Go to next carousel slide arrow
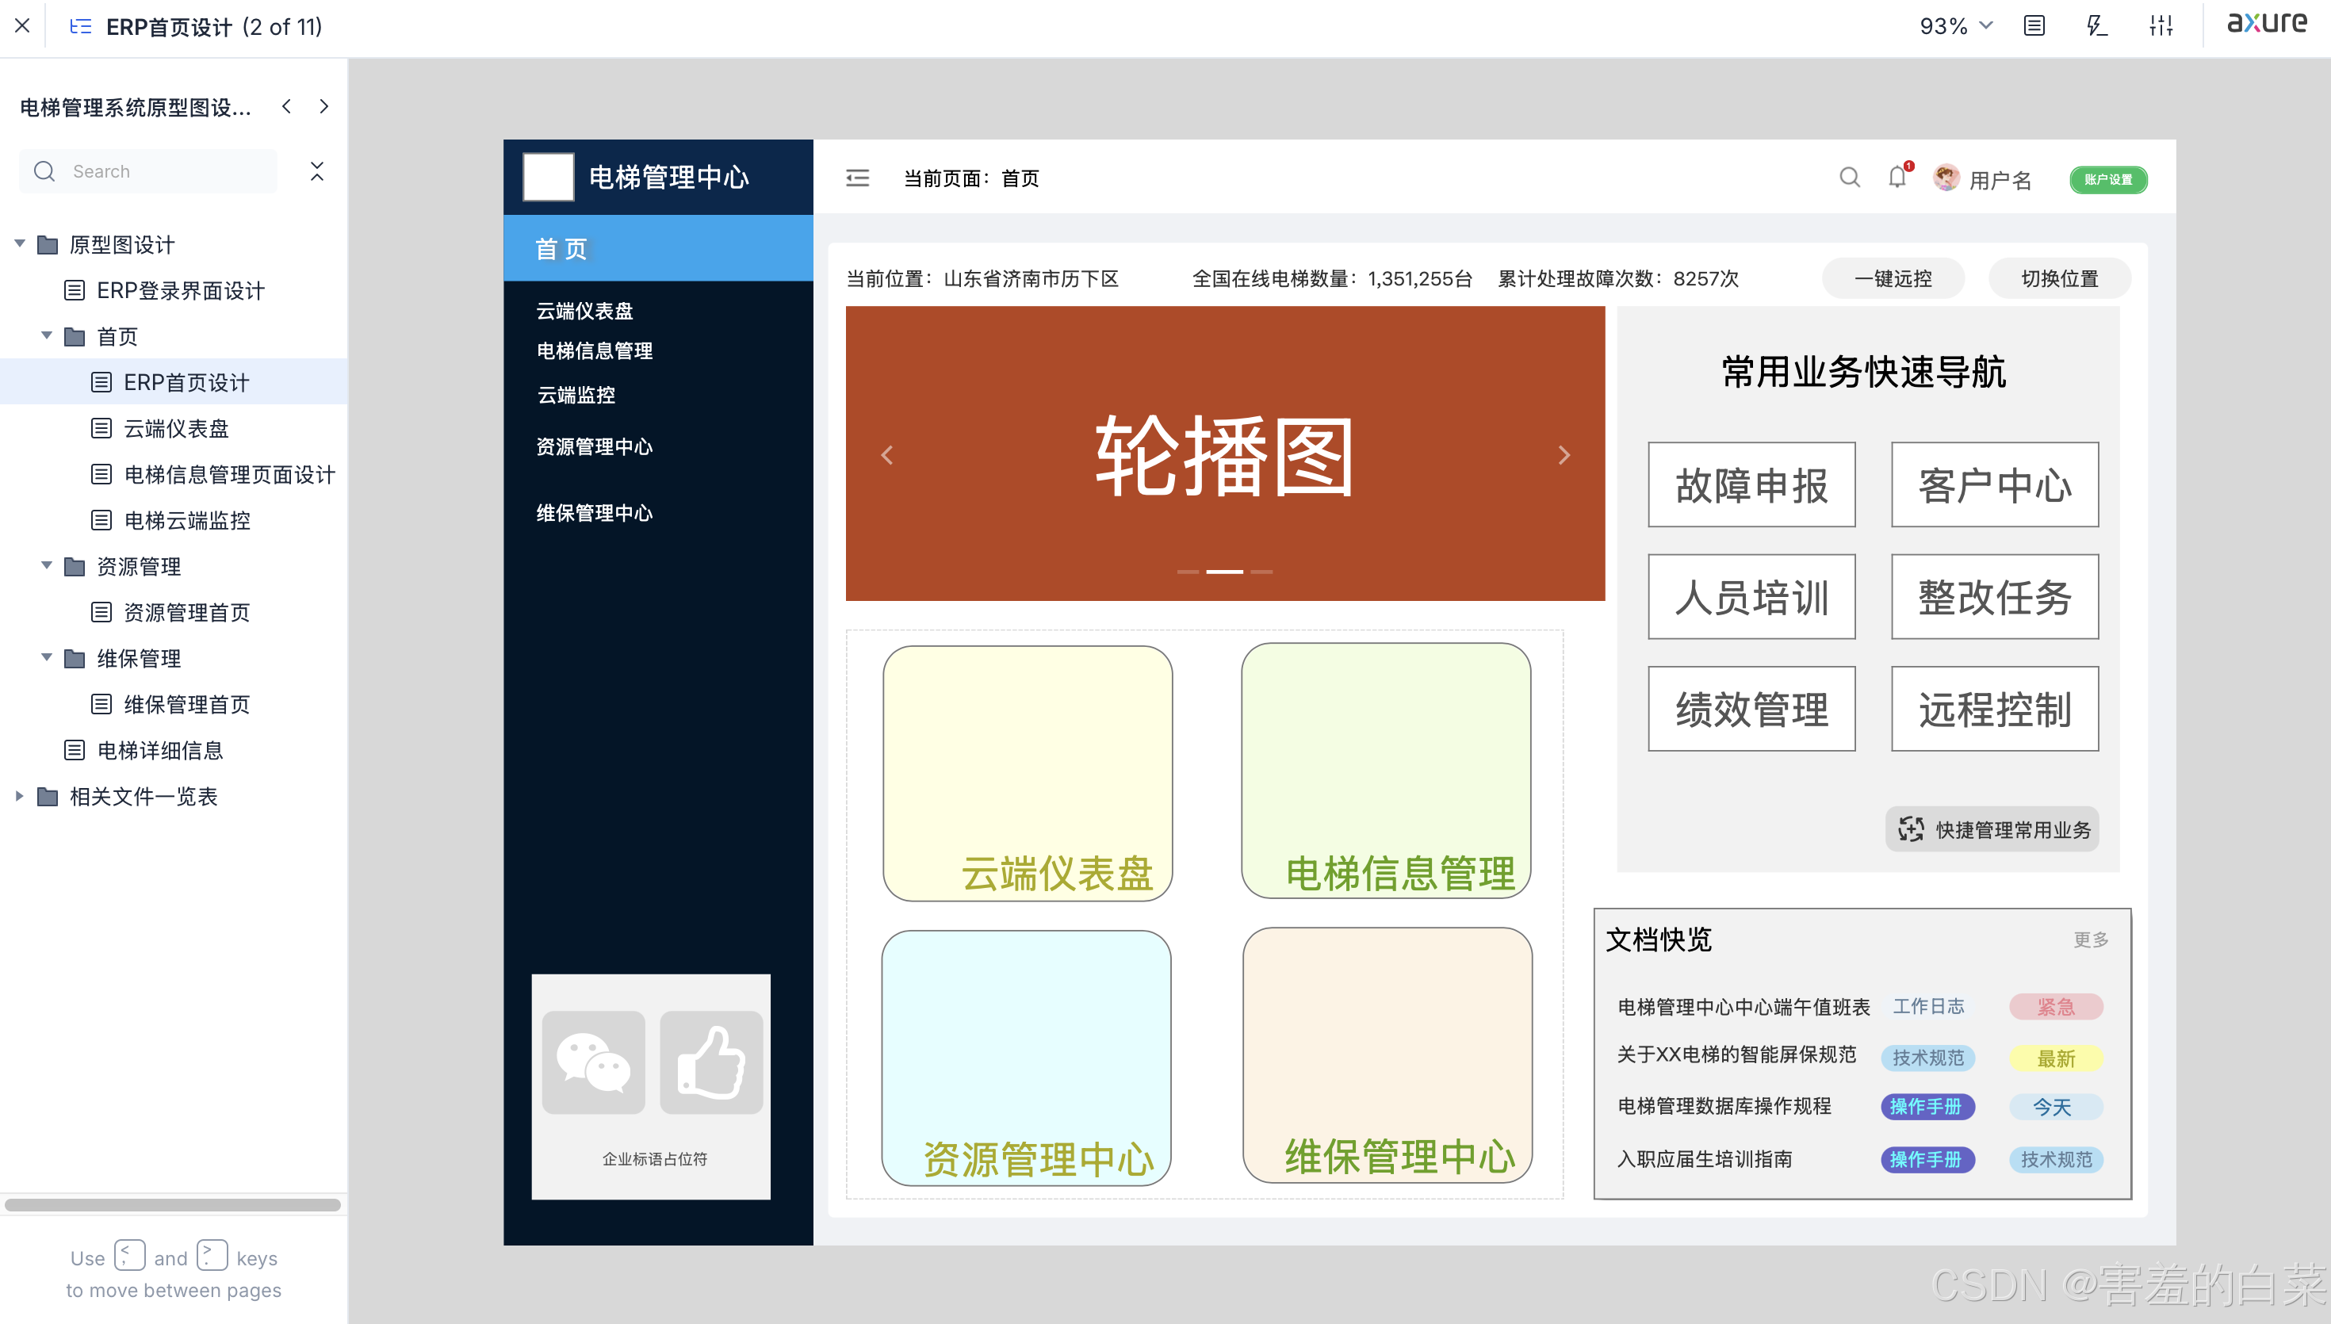 pyautogui.click(x=1564, y=454)
